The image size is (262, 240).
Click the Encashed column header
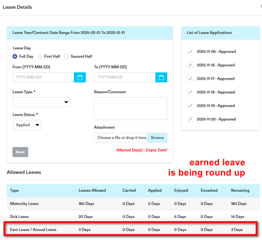[x=209, y=190]
